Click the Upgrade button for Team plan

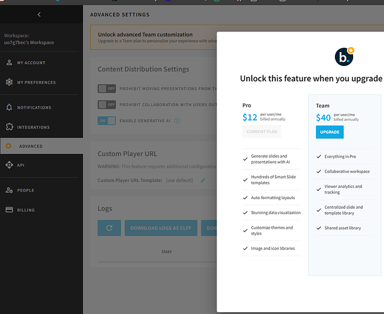(x=330, y=132)
